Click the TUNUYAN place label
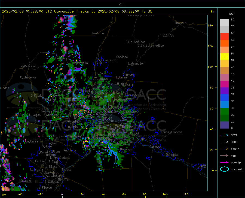This screenshot has height=198, width=245. click(x=63, y=180)
